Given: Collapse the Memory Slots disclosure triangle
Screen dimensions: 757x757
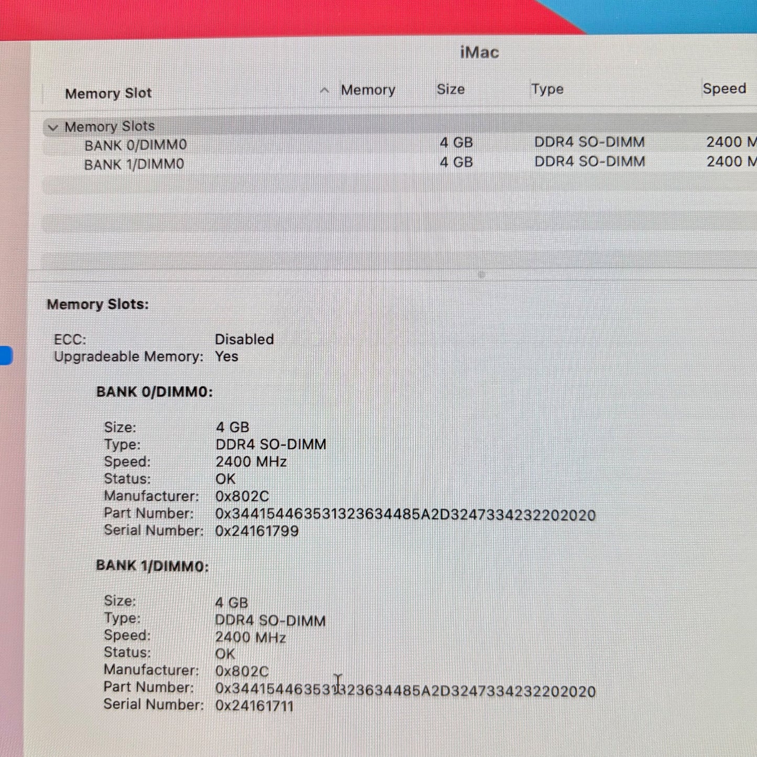Looking at the screenshot, I should (53, 127).
